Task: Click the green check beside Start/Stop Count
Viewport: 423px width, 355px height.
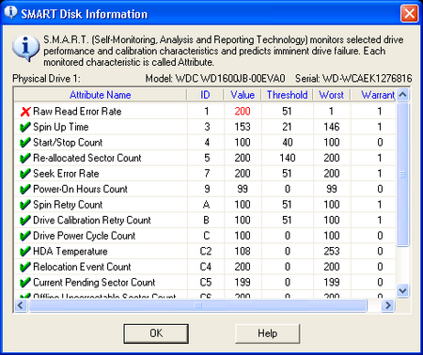Action: tap(25, 143)
